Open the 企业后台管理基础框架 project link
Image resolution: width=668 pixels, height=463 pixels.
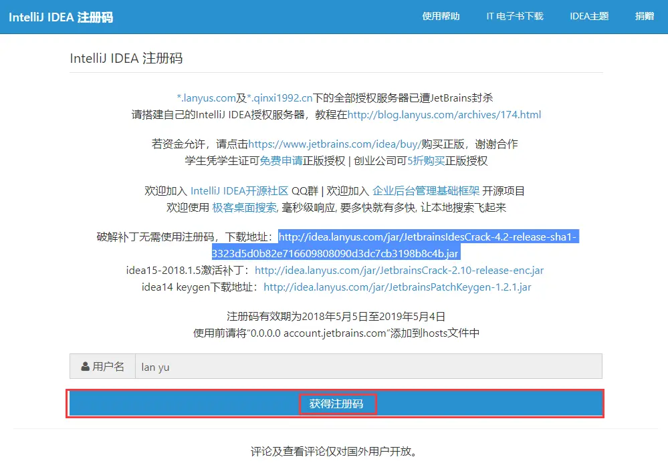(x=426, y=190)
